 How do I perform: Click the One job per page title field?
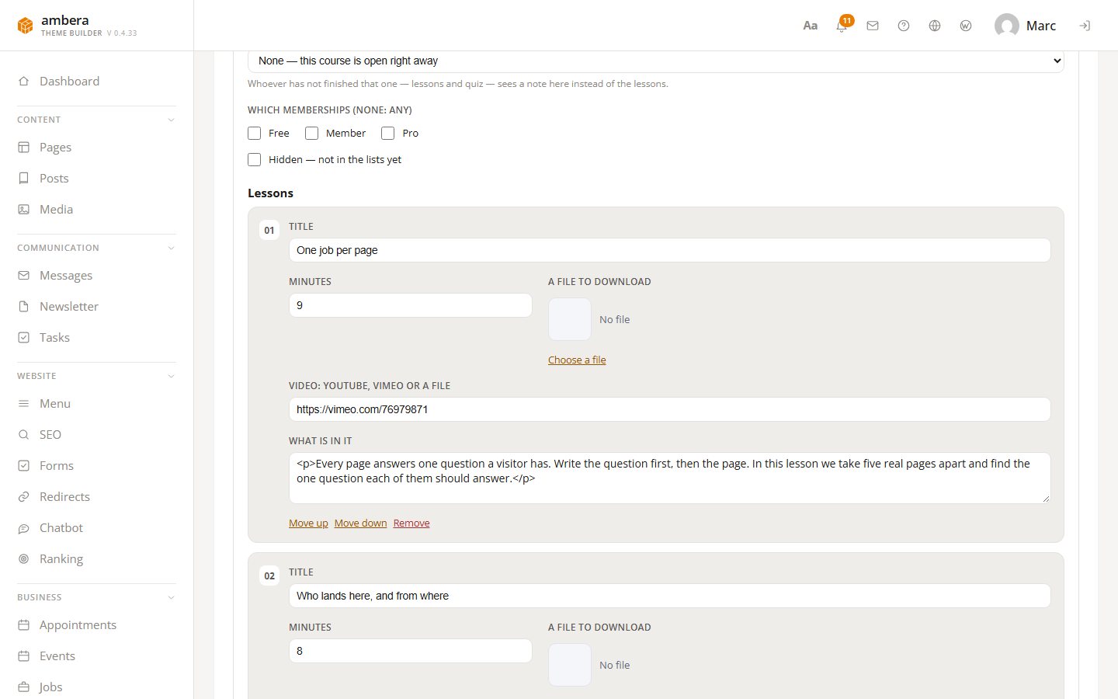(670, 250)
